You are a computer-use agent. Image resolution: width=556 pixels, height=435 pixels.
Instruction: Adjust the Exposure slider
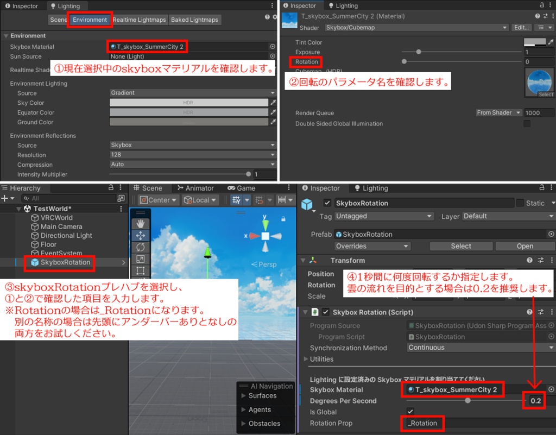coord(418,52)
